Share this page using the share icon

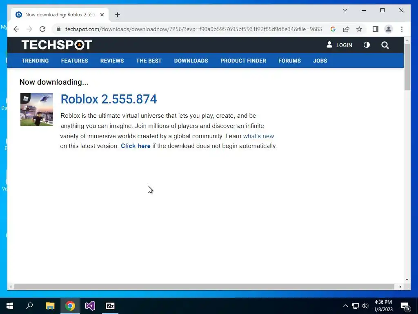click(346, 29)
